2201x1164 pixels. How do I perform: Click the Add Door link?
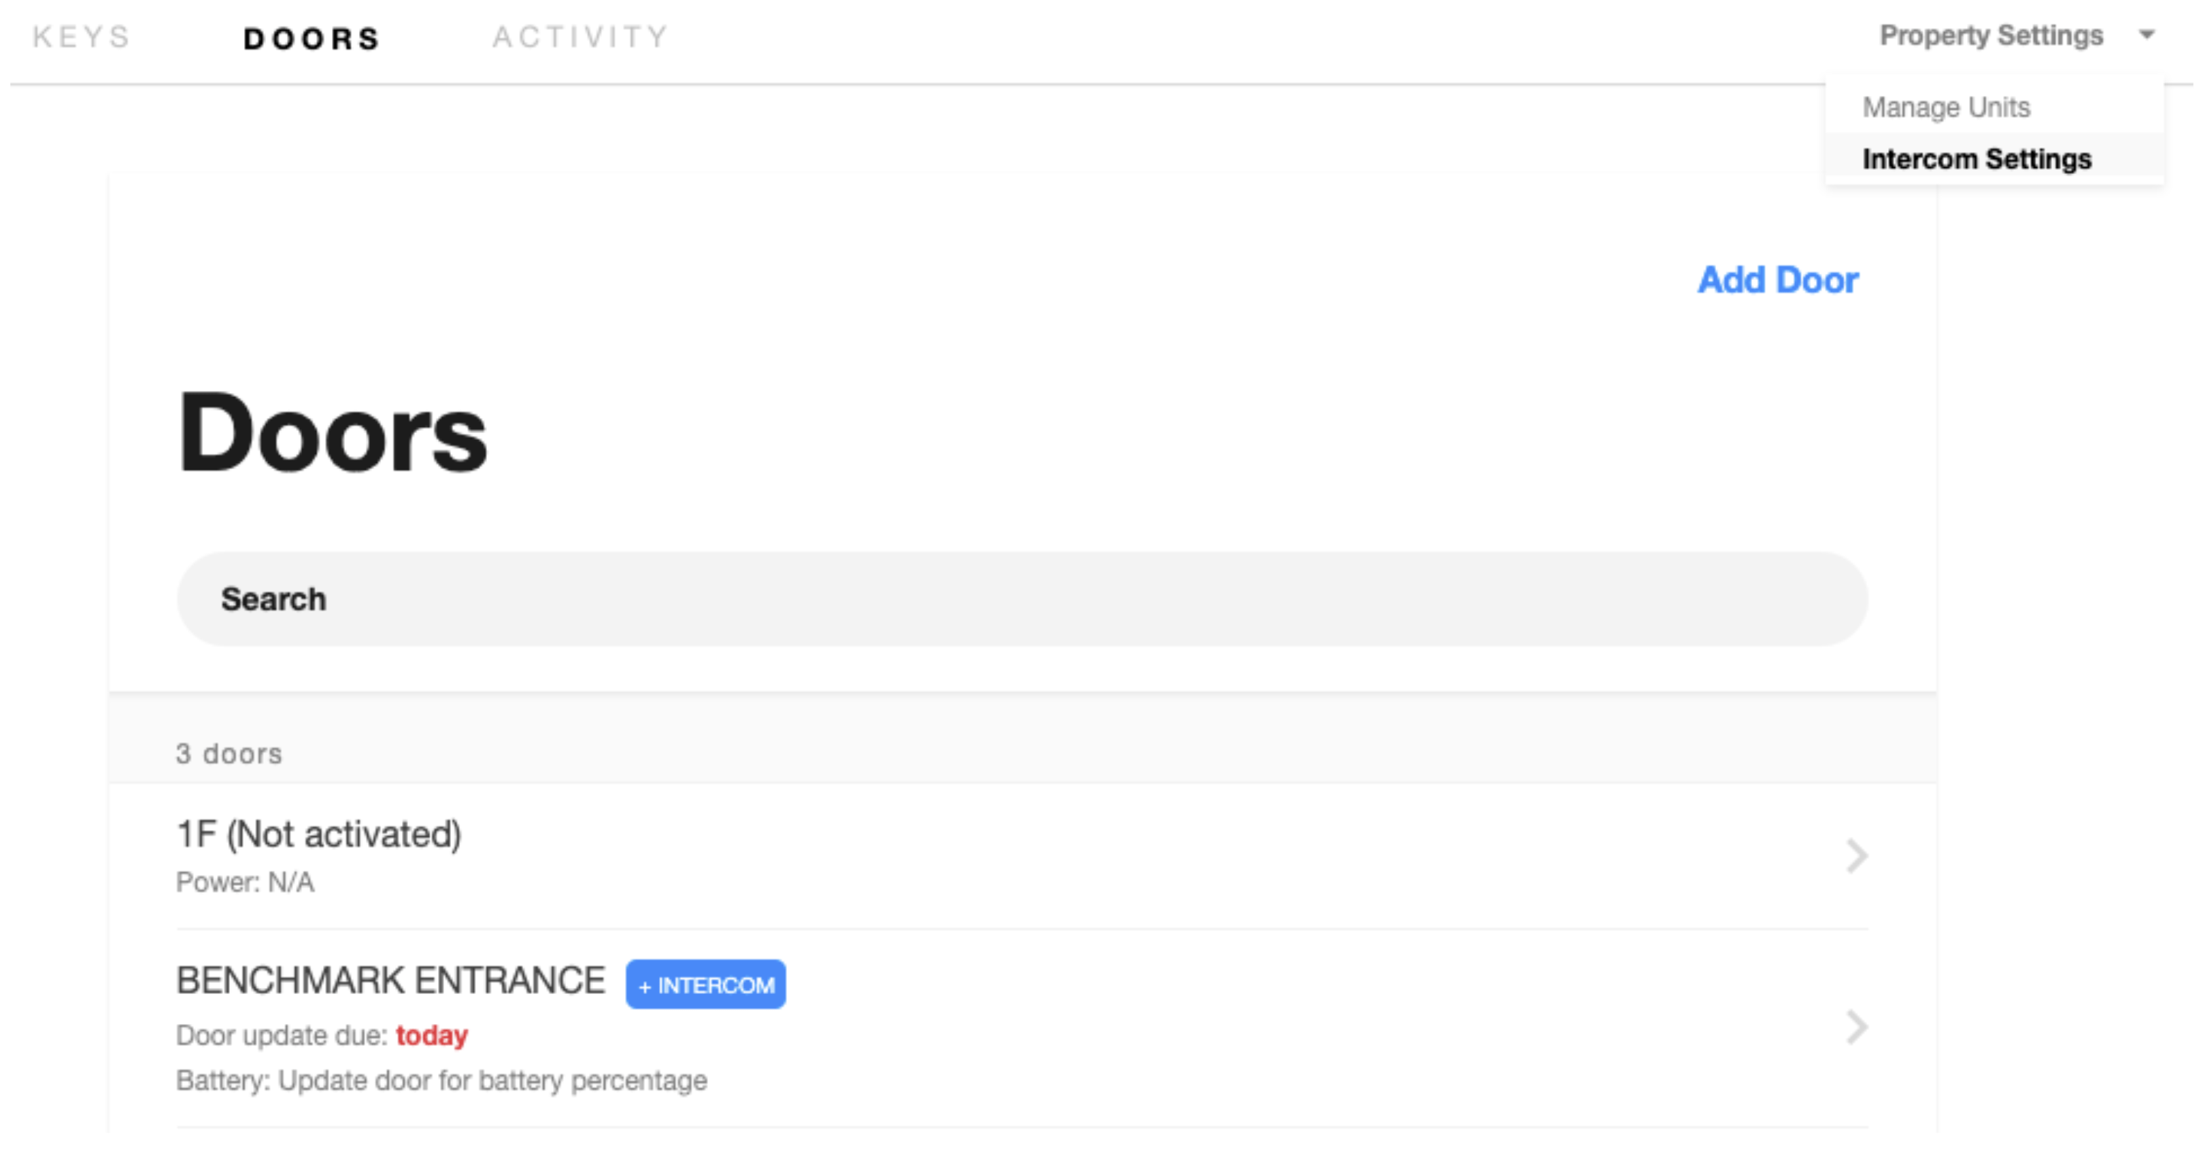[x=1778, y=280]
